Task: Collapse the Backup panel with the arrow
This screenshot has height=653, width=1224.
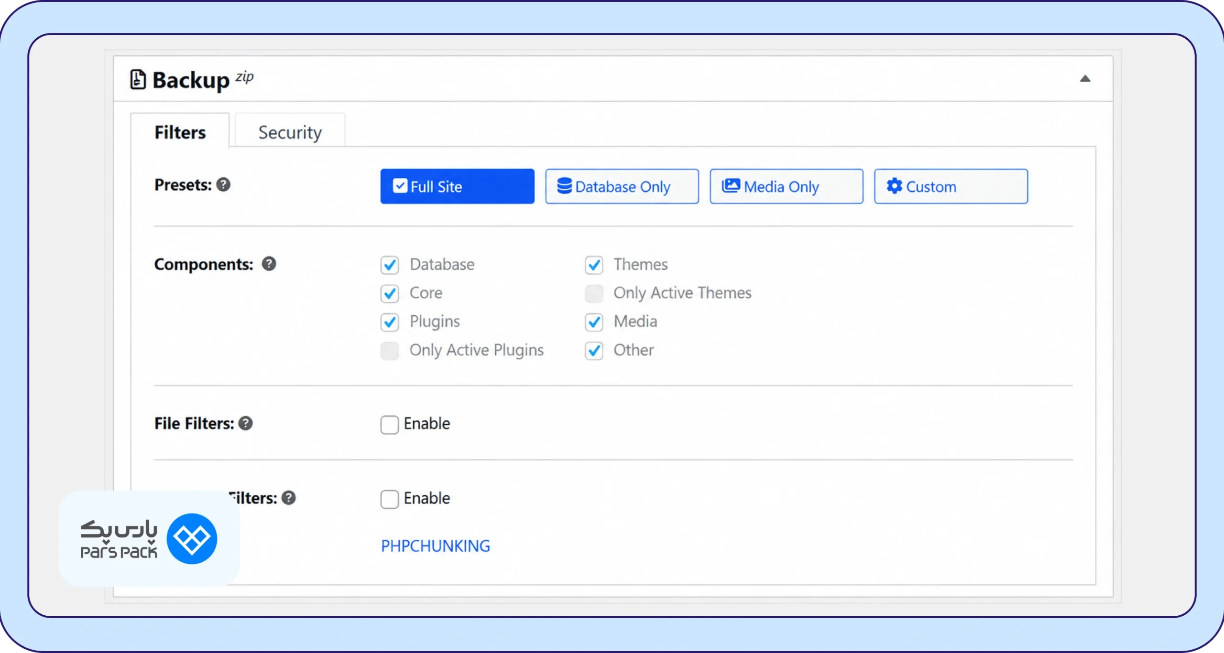Action: coord(1085,79)
